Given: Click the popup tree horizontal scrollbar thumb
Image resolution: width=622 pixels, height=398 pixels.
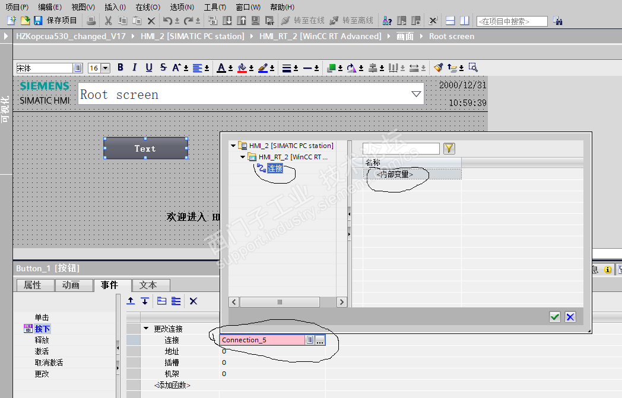Looking at the screenshot, I should tap(280, 302).
